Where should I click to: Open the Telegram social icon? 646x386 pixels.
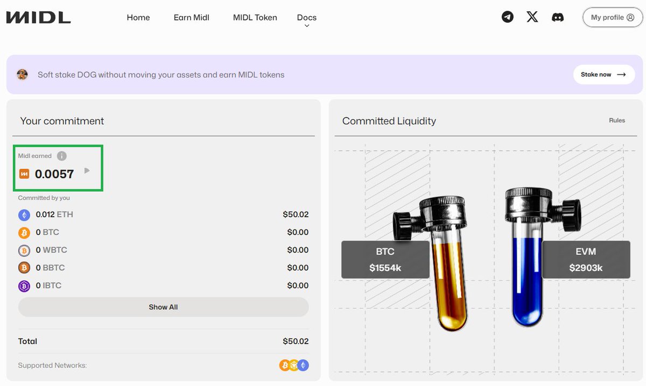tap(507, 17)
